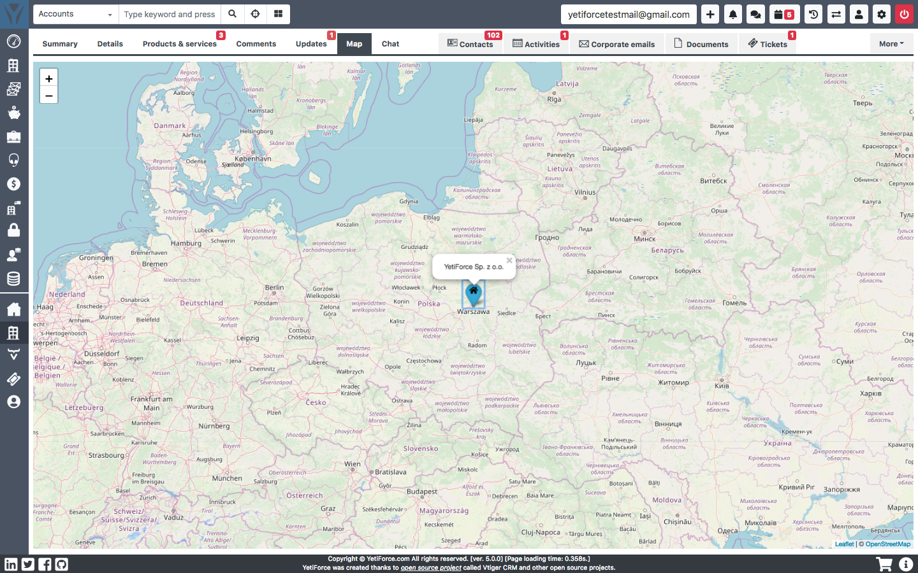918x573 pixels.
Task: Click the shopping cart icon in footer
Action: point(884,564)
